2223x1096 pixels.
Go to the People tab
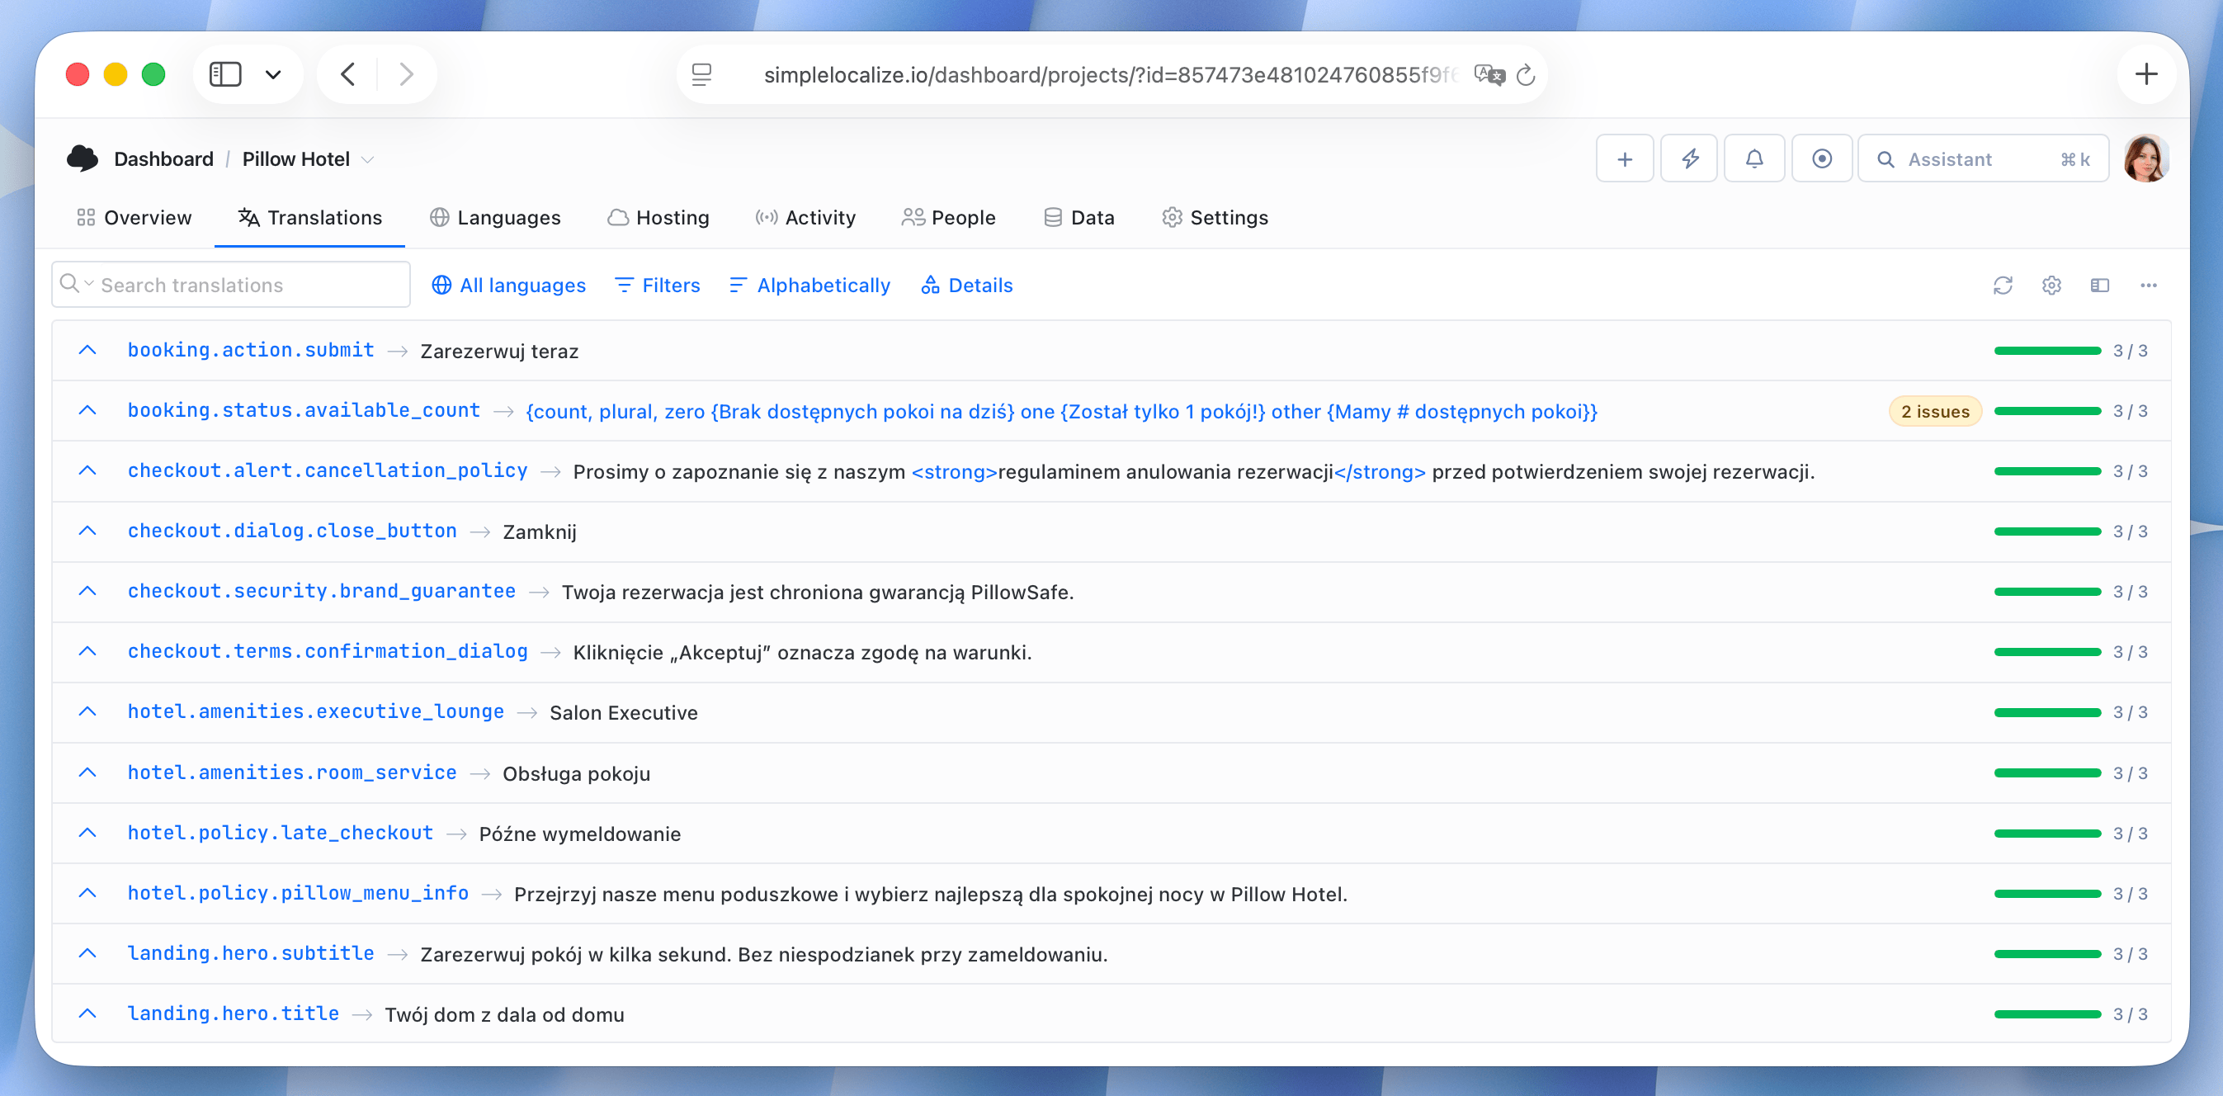pos(948,218)
